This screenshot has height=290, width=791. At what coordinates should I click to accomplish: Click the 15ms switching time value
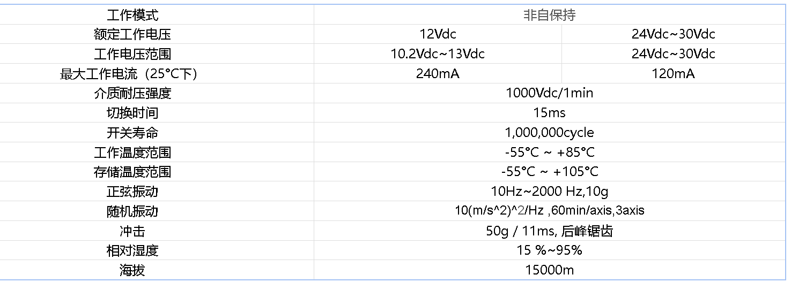(550, 113)
